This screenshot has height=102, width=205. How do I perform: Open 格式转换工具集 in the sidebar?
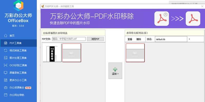[x=18, y=50]
